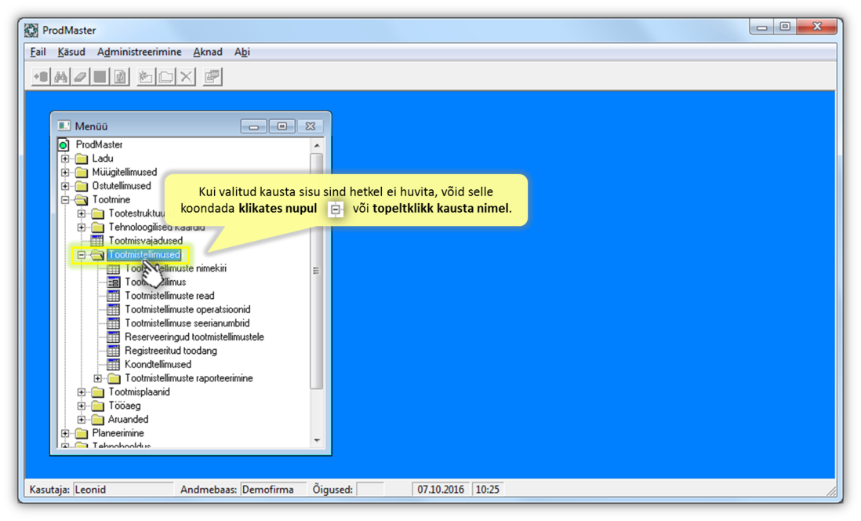
Task: Click the empty Õigused status field
Action: (x=370, y=489)
